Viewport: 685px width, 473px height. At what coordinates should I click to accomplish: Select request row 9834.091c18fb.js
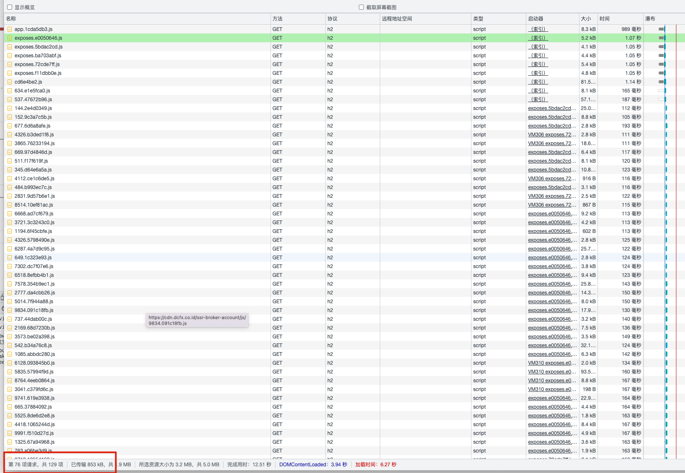344,310
